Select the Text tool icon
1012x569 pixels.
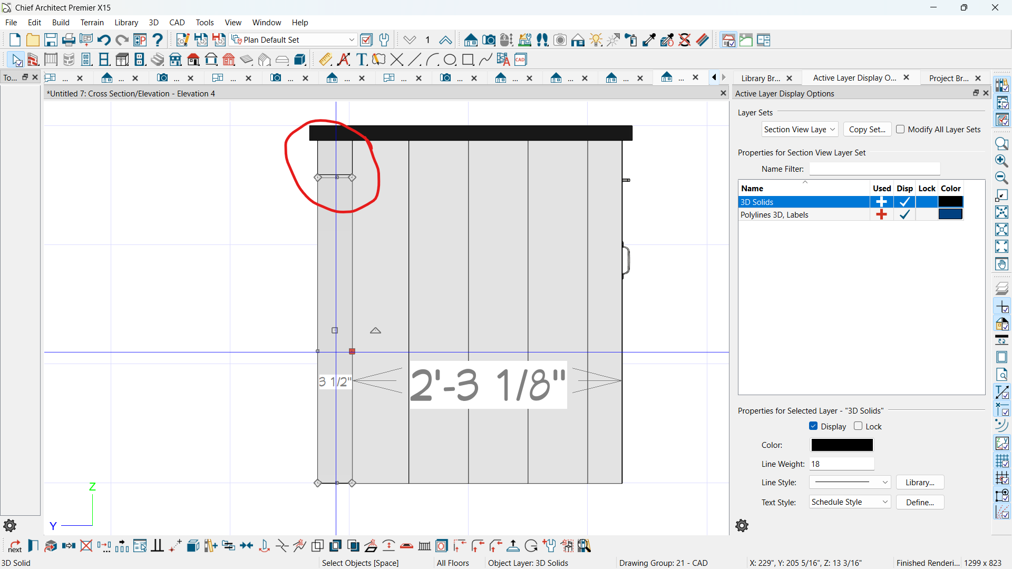click(x=362, y=60)
